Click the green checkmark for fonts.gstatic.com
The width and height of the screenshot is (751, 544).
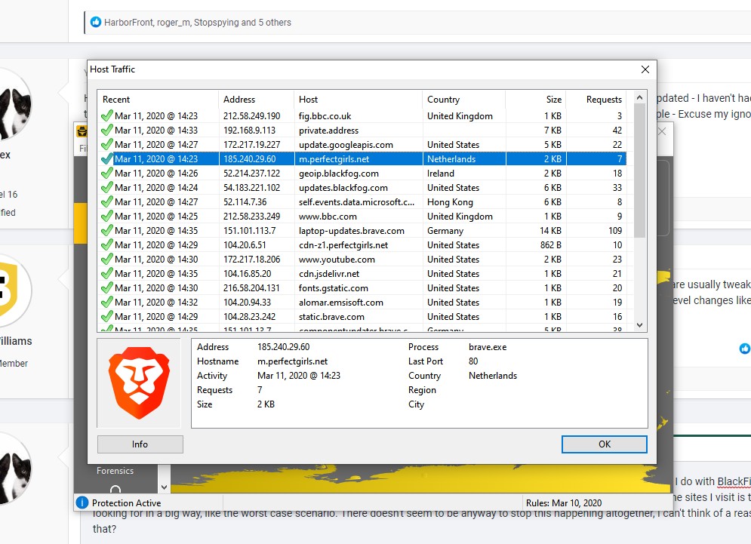107,288
